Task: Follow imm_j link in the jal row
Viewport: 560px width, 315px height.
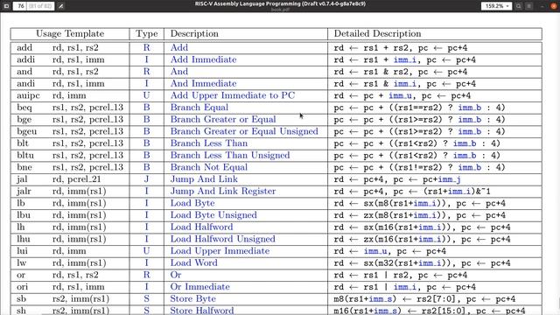Action: (449, 179)
